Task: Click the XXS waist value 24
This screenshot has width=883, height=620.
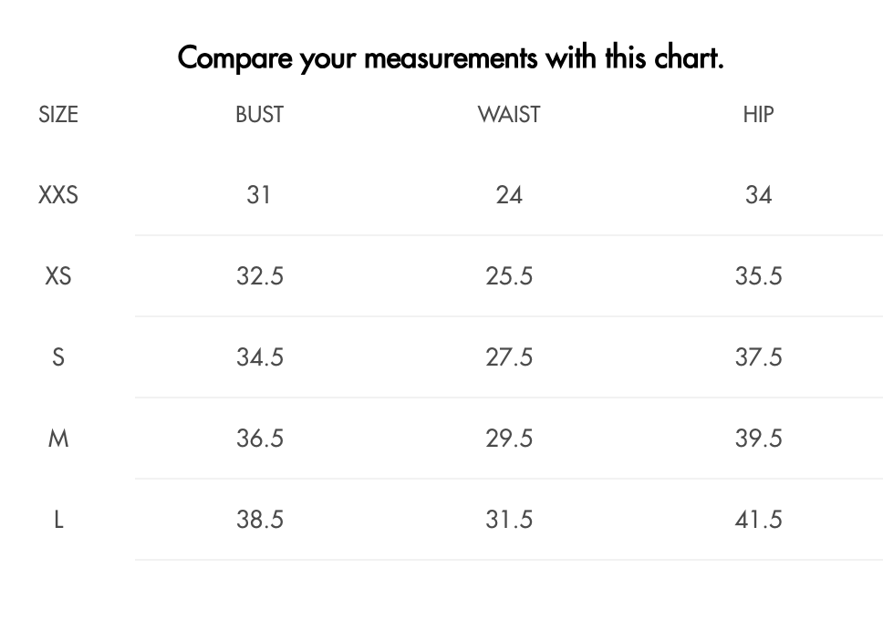Action: point(509,195)
